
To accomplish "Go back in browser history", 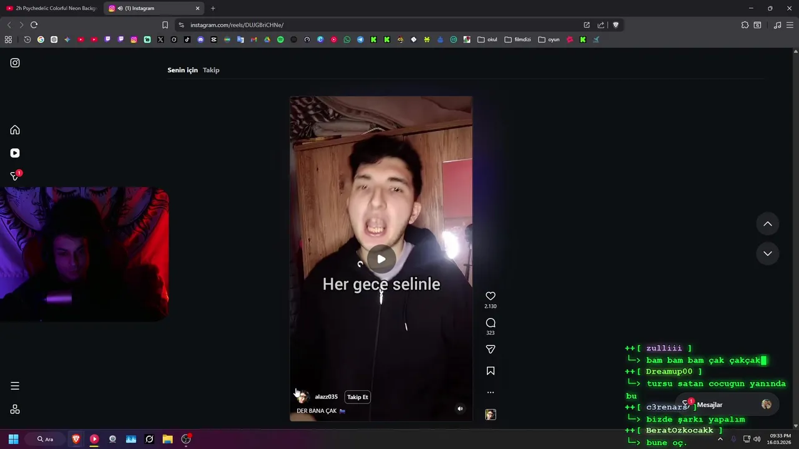I will click(x=9, y=25).
